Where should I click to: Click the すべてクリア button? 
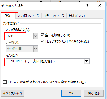click(x=13, y=93)
